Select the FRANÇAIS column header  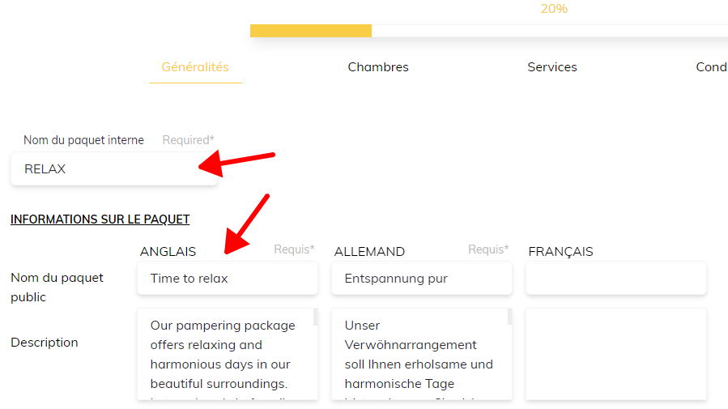pyautogui.click(x=560, y=252)
